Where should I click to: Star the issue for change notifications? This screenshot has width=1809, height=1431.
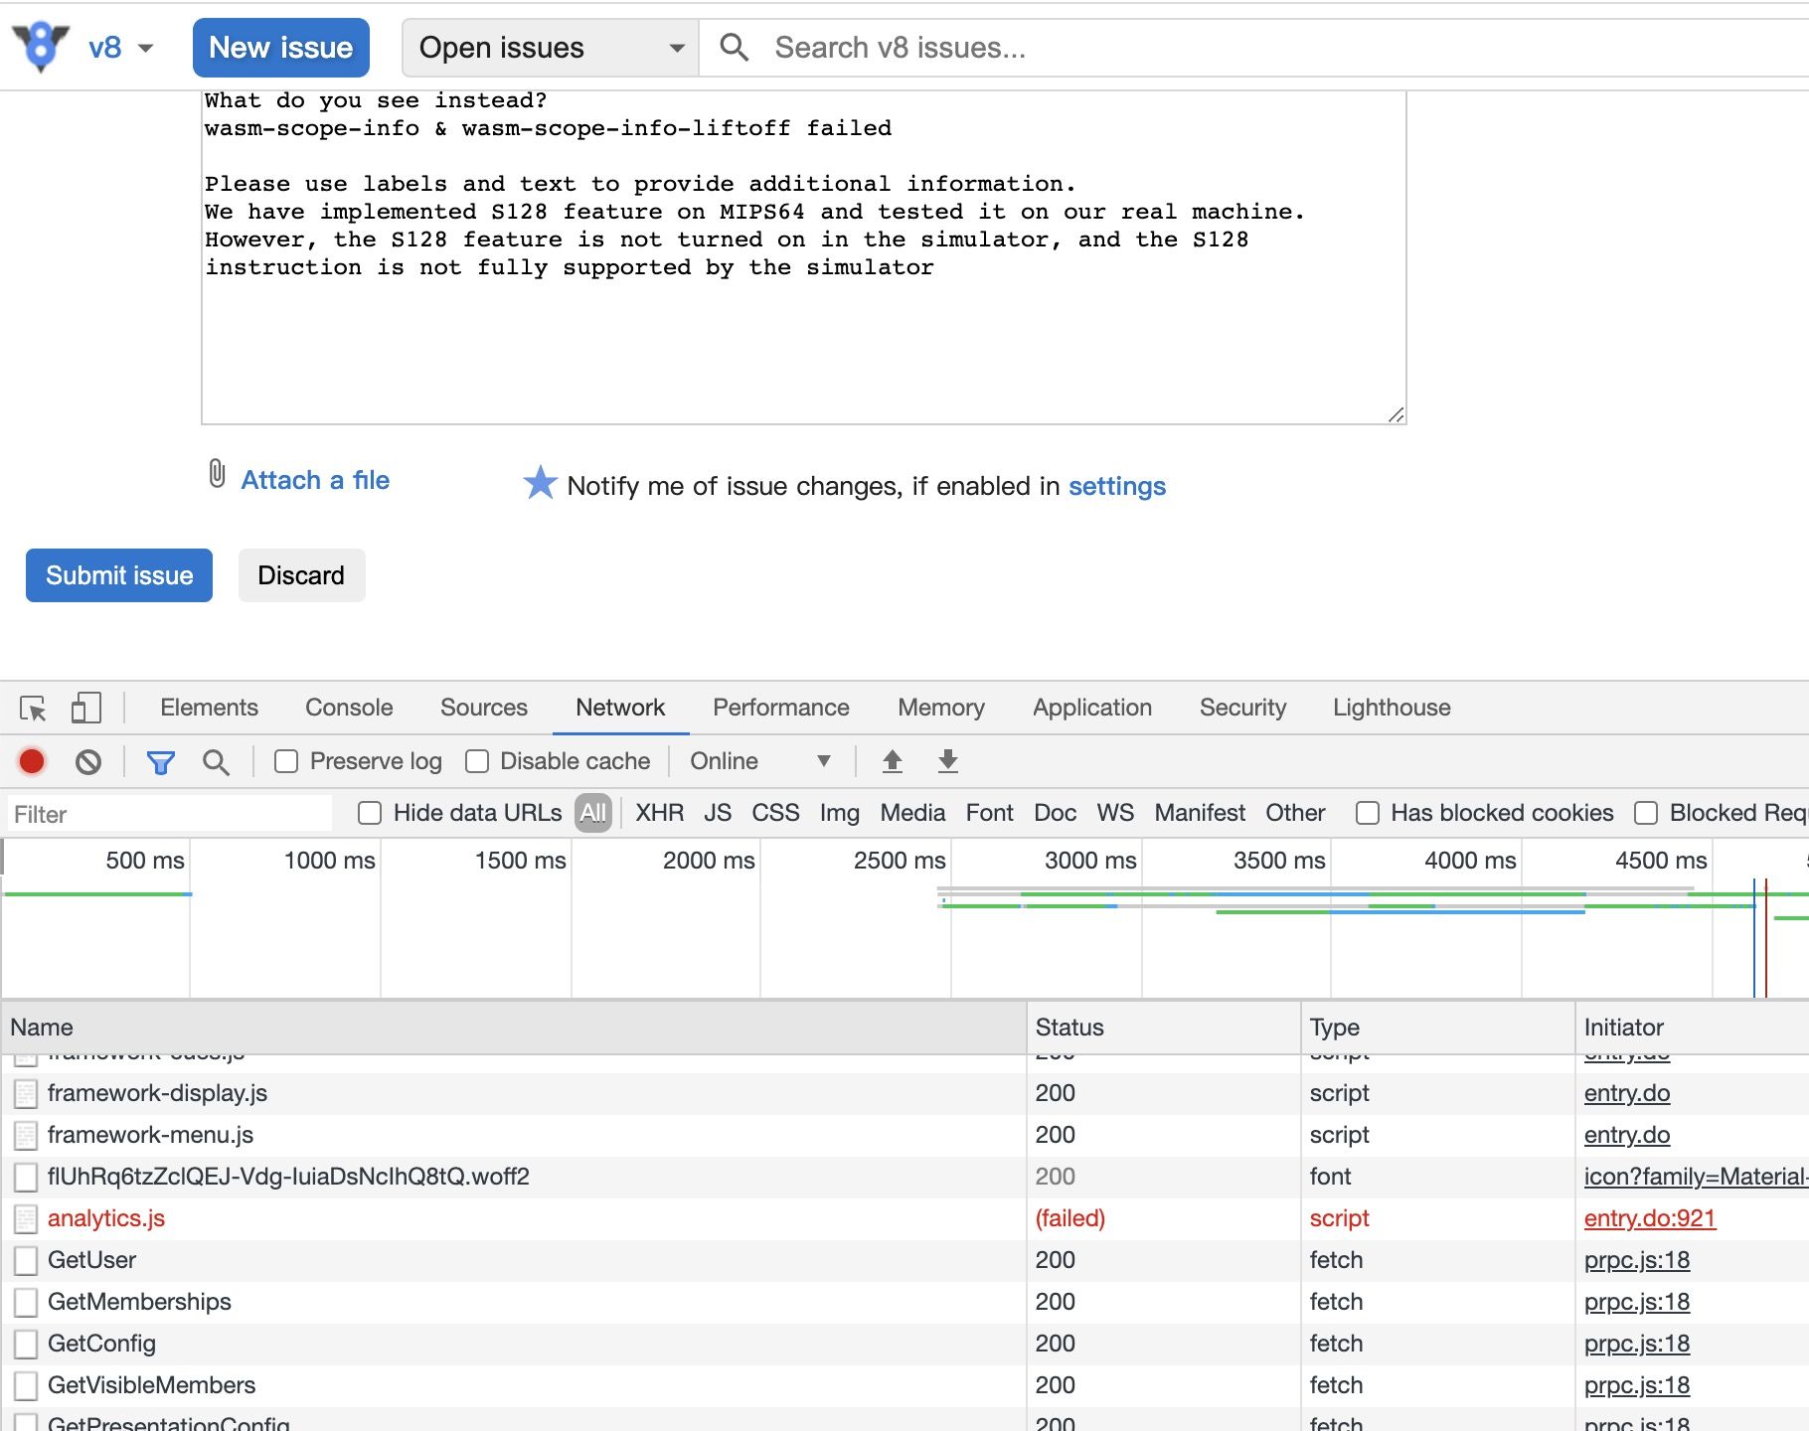tap(540, 484)
